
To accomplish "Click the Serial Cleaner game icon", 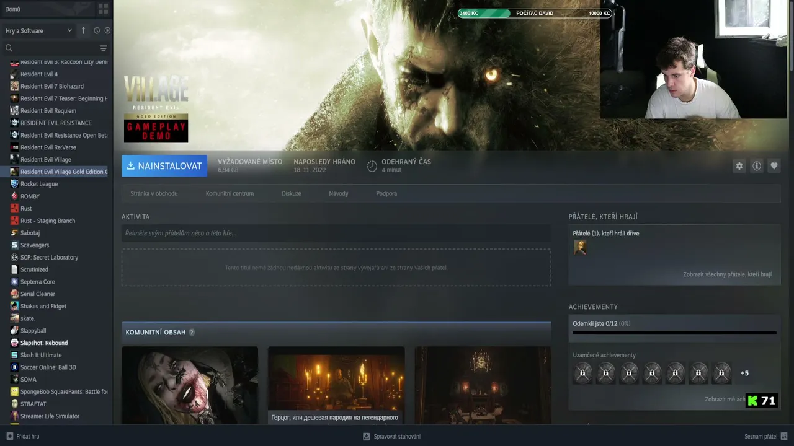I will (14, 294).
